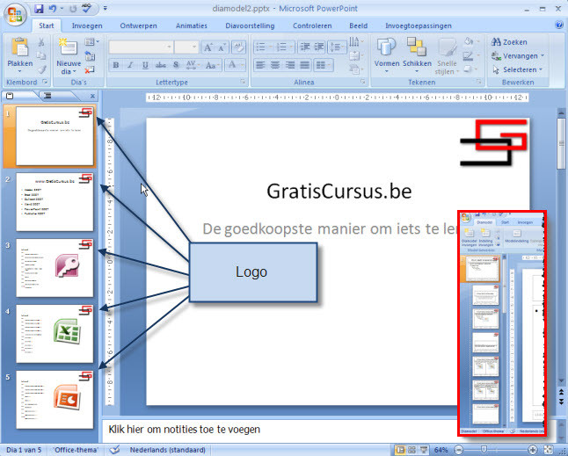Open the columns dropdown
568x456 pixels.
[324, 66]
